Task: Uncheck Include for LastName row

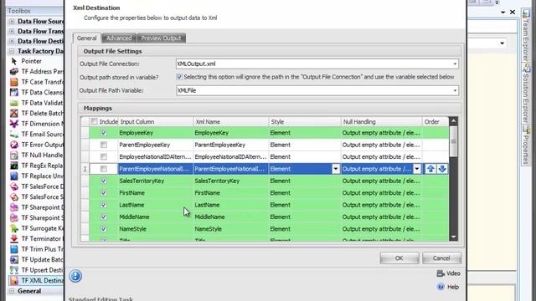Action: pyautogui.click(x=104, y=205)
